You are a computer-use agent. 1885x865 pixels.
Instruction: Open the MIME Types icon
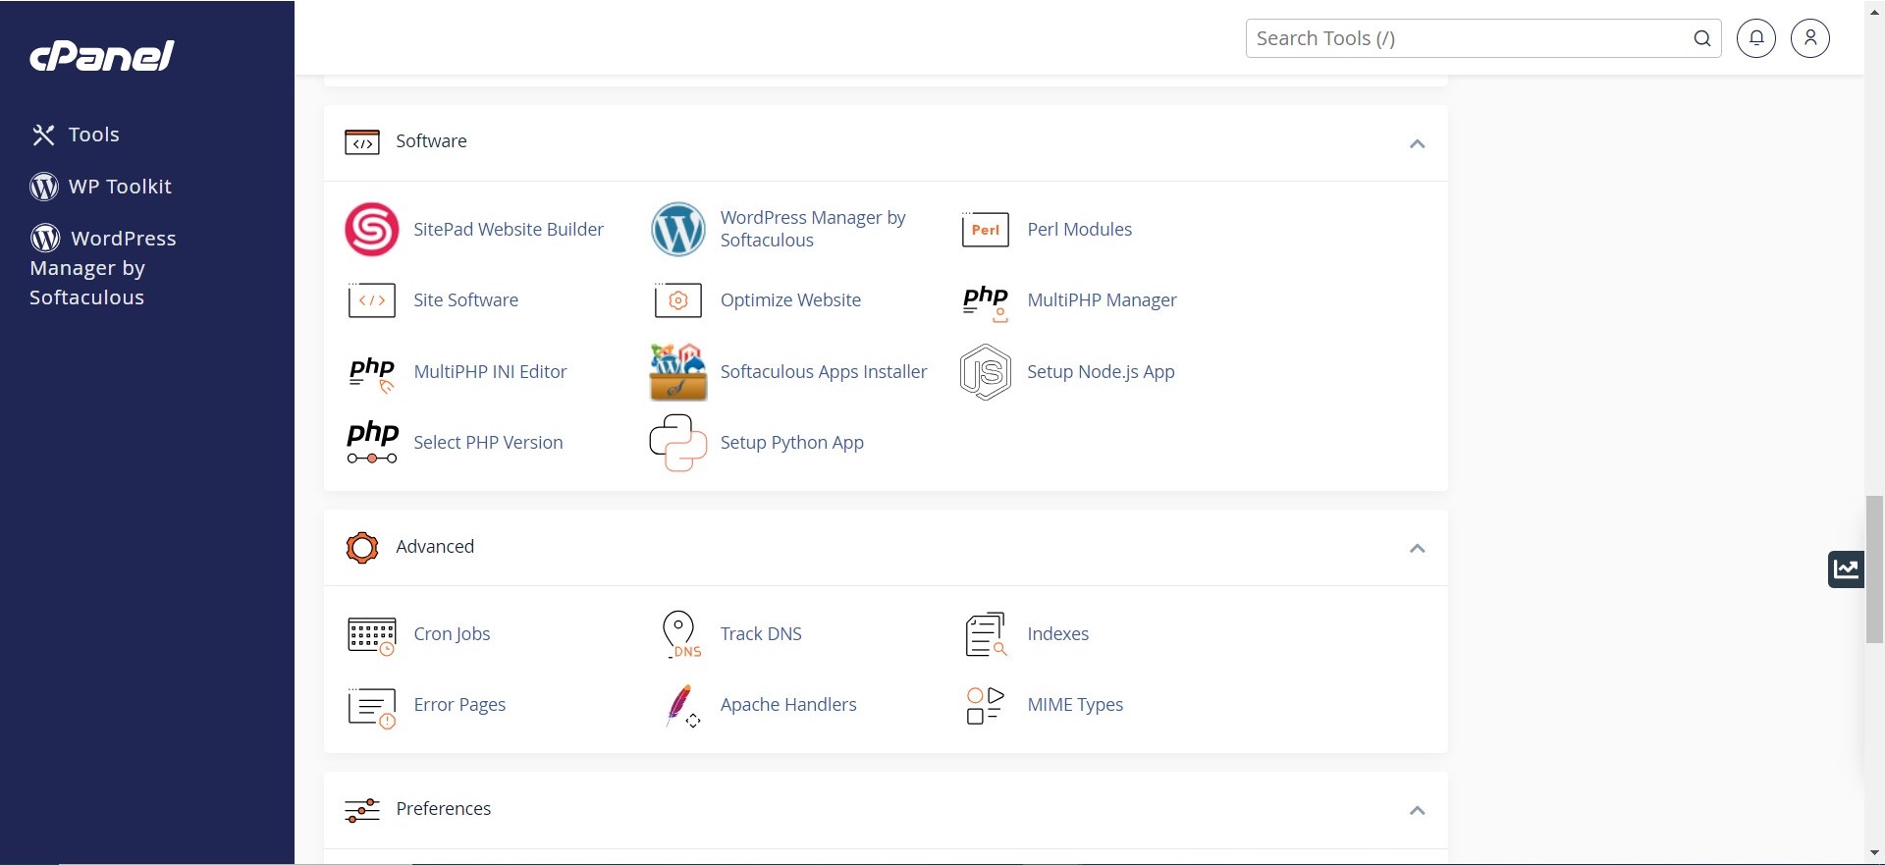click(x=985, y=705)
